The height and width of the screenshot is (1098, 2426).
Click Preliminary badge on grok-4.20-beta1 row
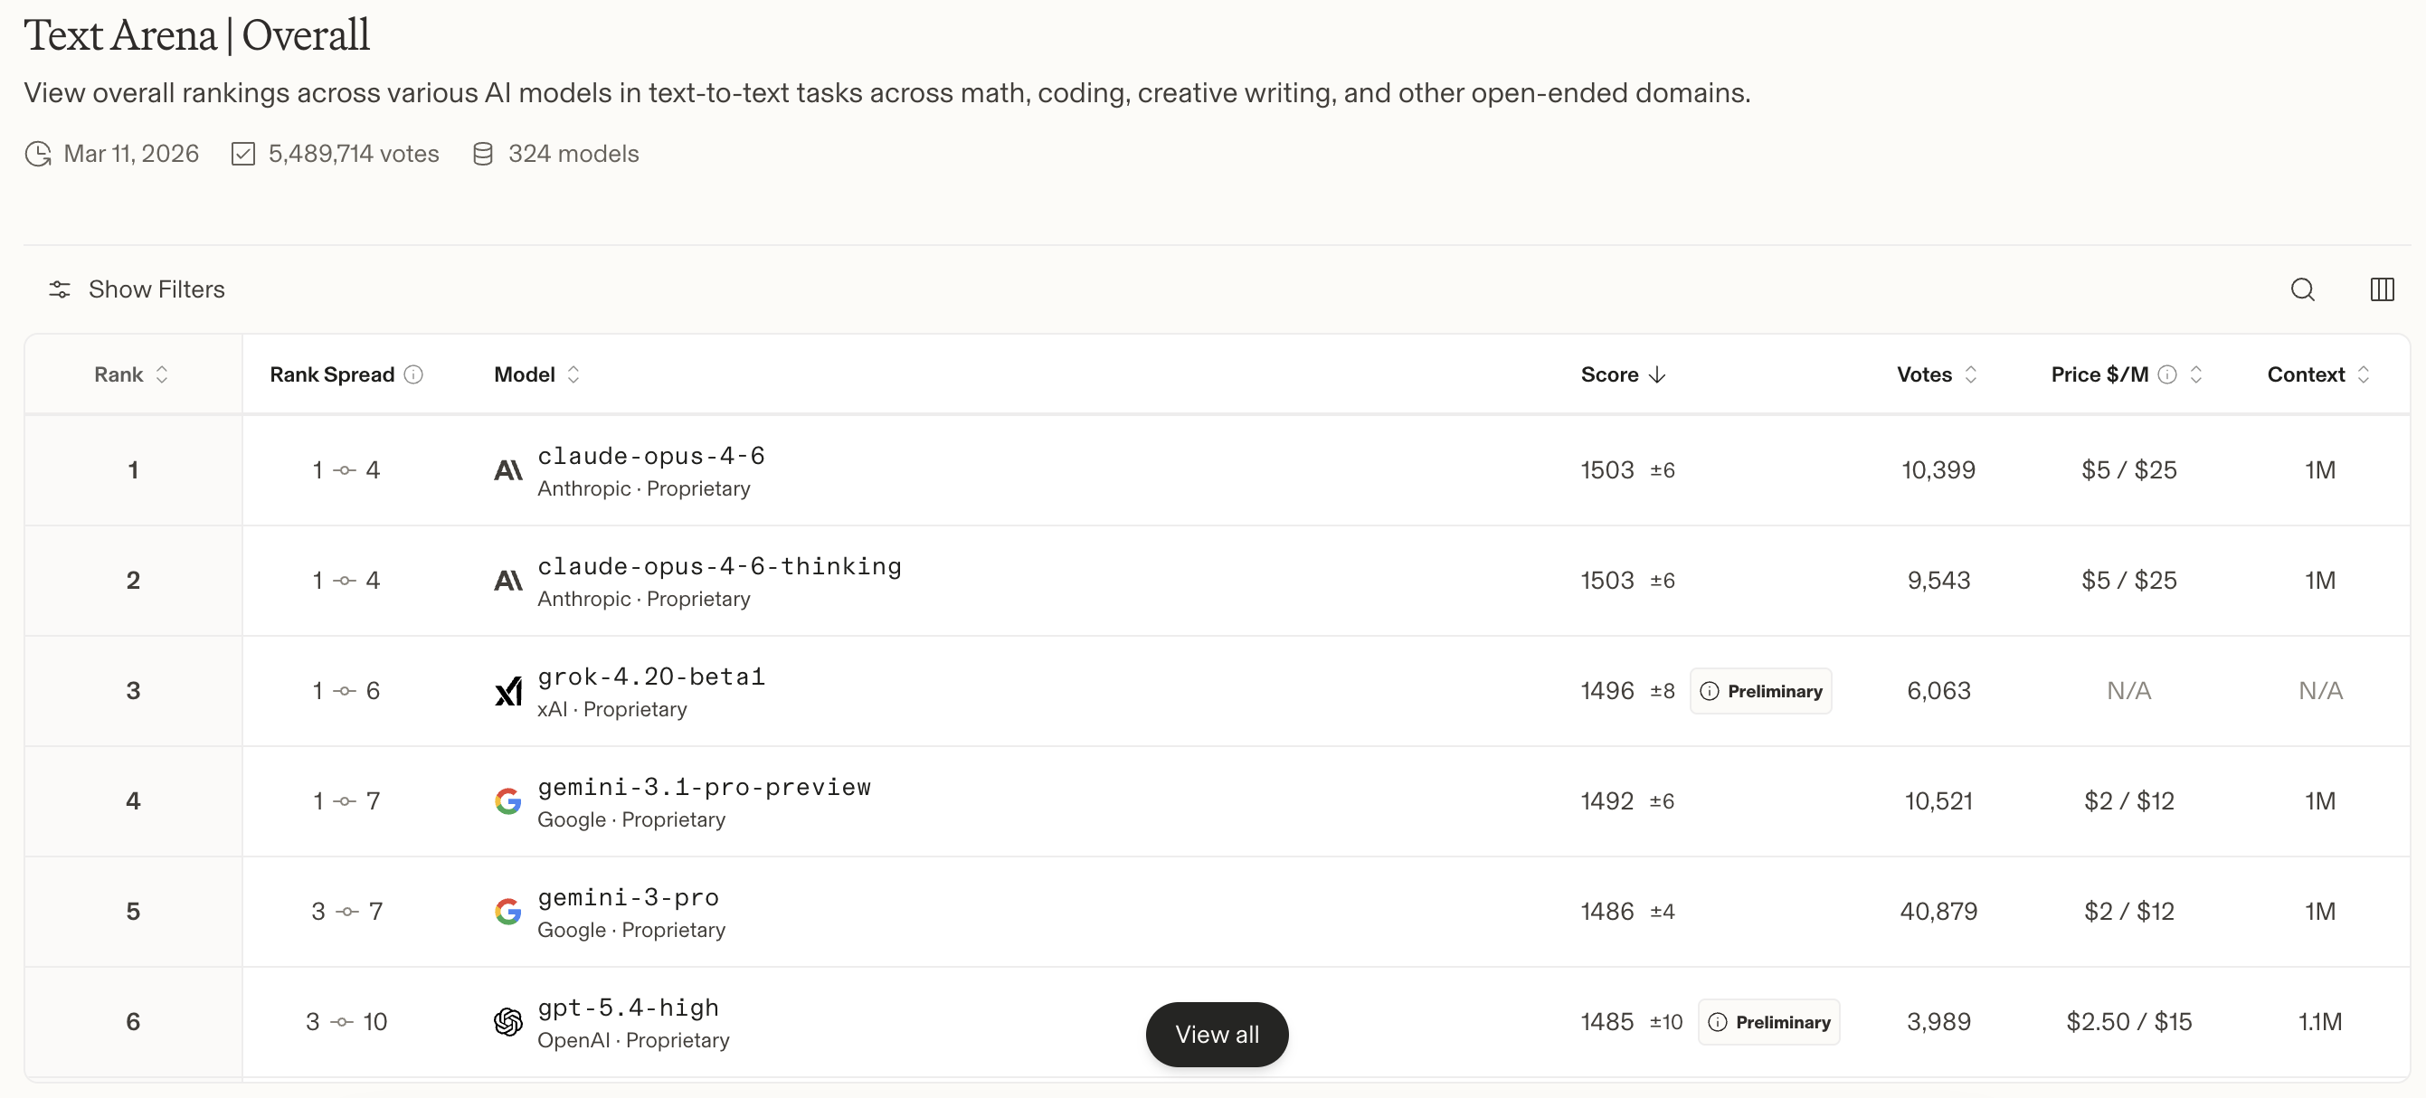(1761, 691)
